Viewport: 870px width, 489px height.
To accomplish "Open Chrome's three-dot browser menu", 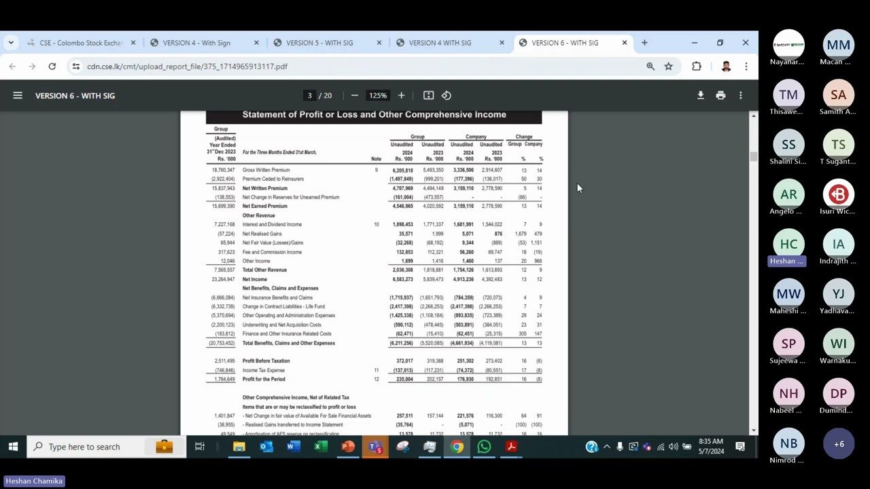I will coord(746,66).
